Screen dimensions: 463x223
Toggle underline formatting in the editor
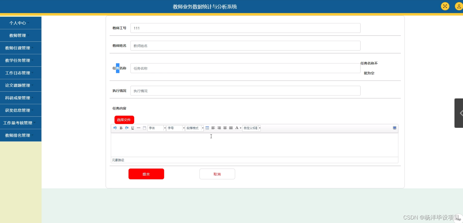click(133, 128)
